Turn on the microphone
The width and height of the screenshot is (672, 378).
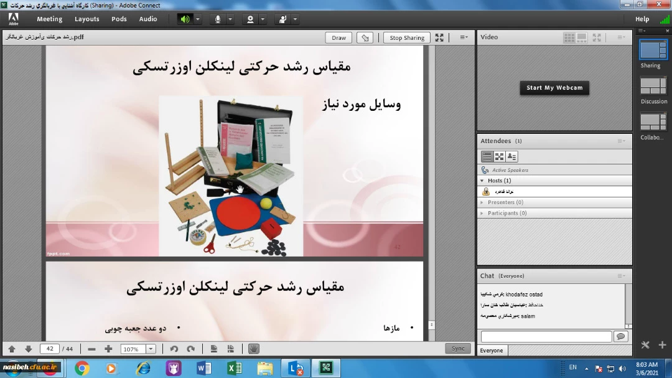[x=218, y=19]
